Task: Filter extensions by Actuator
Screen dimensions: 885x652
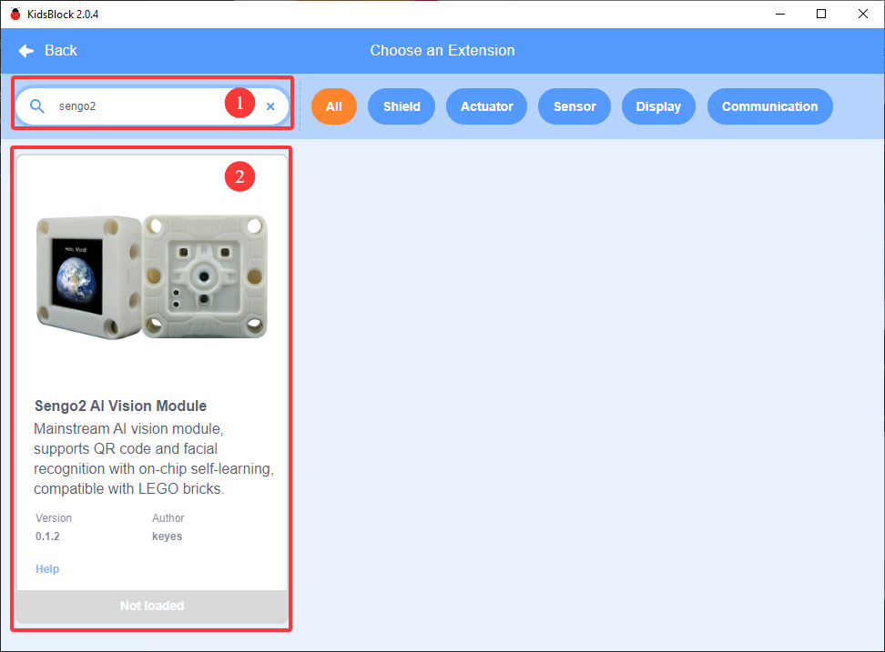Action: (x=486, y=106)
